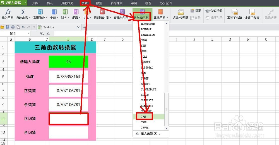
Task: Open the 日期和时间 functions icon
Action: [x=102, y=12]
